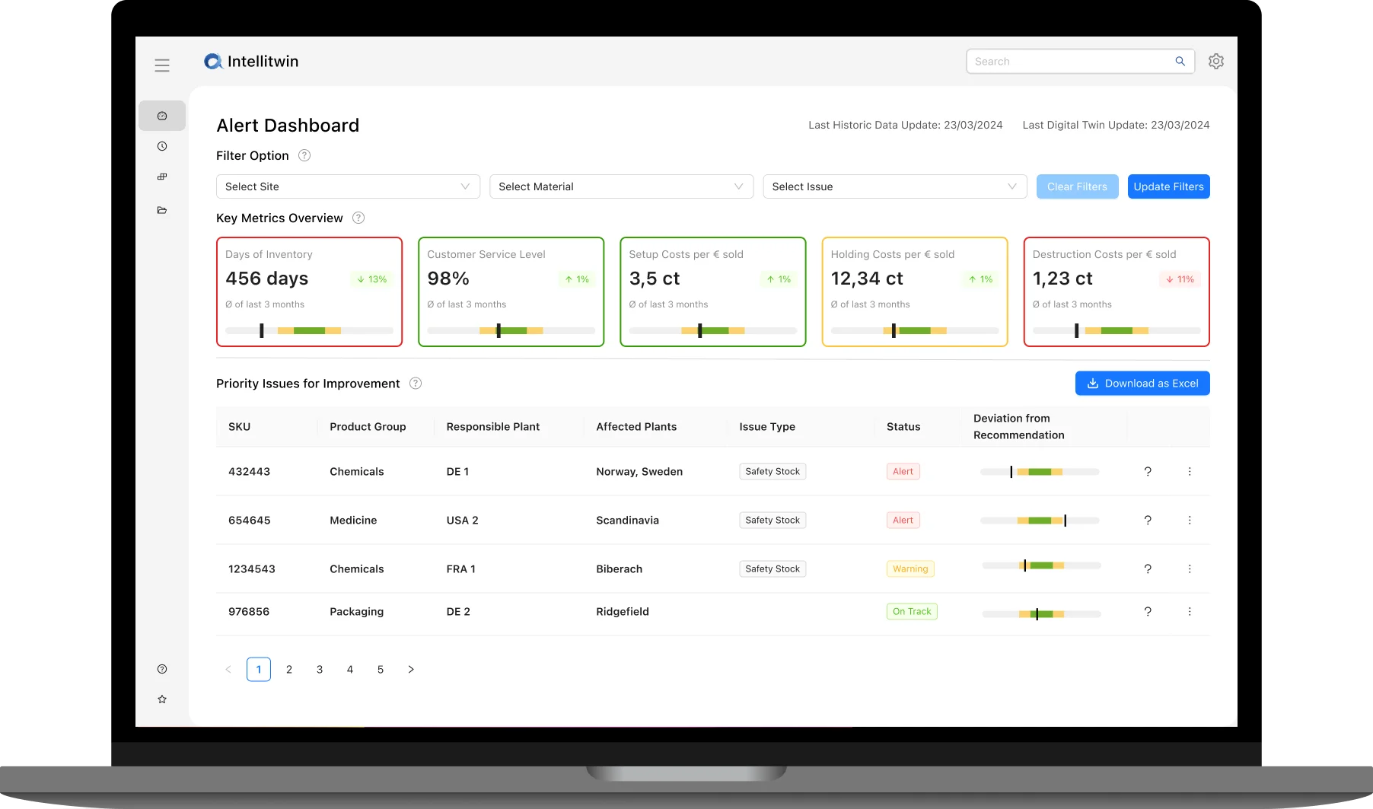Click deviation bar for SKU 654645
Image resolution: width=1373 pixels, height=809 pixels.
point(1040,521)
